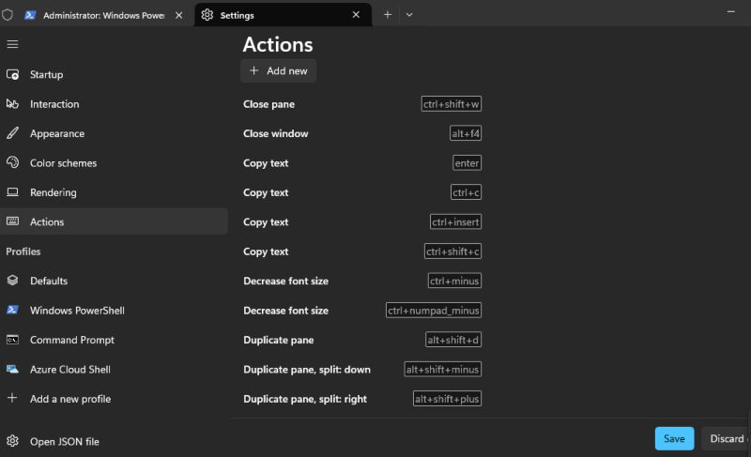Viewport: 751px width, 457px height.
Task: Select Actions in the sidebar
Action: coord(114,221)
